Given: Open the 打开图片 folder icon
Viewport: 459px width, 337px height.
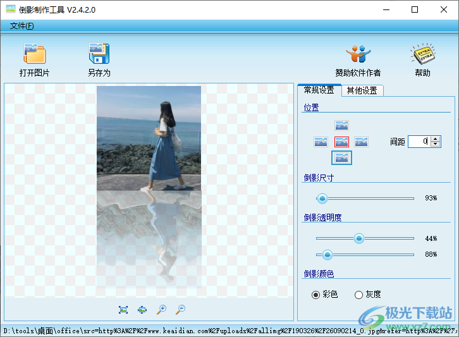Looking at the screenshot, I should click(x=35, y=54).
